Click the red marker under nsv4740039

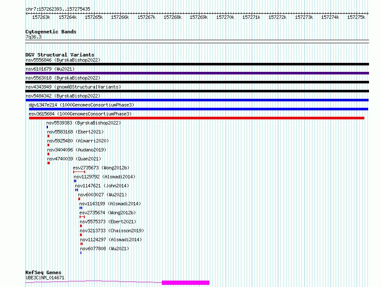49,163
